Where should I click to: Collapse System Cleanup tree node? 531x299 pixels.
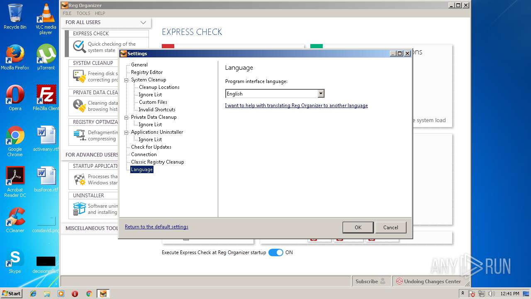pyautogui.click(x=127, y=80)
